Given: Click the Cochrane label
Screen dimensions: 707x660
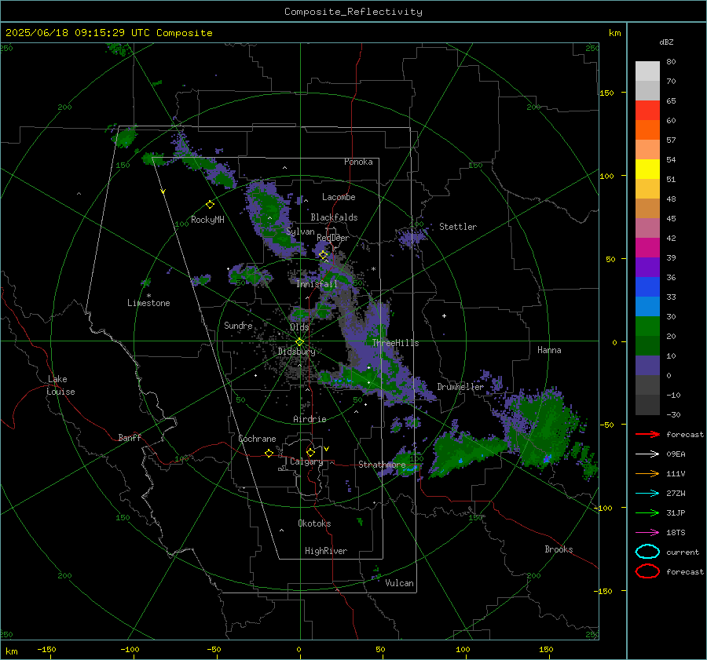Looking at the screenshot, I should tap(257, 439).
